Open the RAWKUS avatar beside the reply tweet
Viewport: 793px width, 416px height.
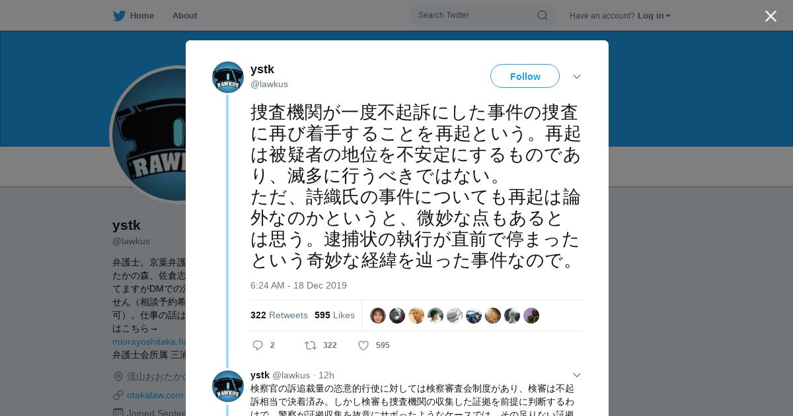point(228,386)
